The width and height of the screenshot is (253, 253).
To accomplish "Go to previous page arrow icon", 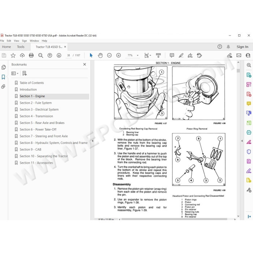I will point(50,56).
